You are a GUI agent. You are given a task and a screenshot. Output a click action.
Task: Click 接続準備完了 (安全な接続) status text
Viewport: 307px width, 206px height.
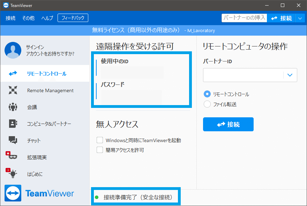click(x=138, y=197)
